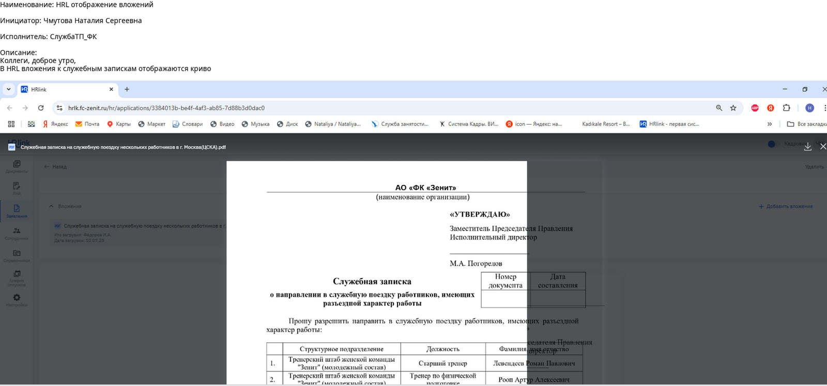Click М.А. Погорелов signature name
The height and width of the screenshot is (386, 827).
coord(476,264)
